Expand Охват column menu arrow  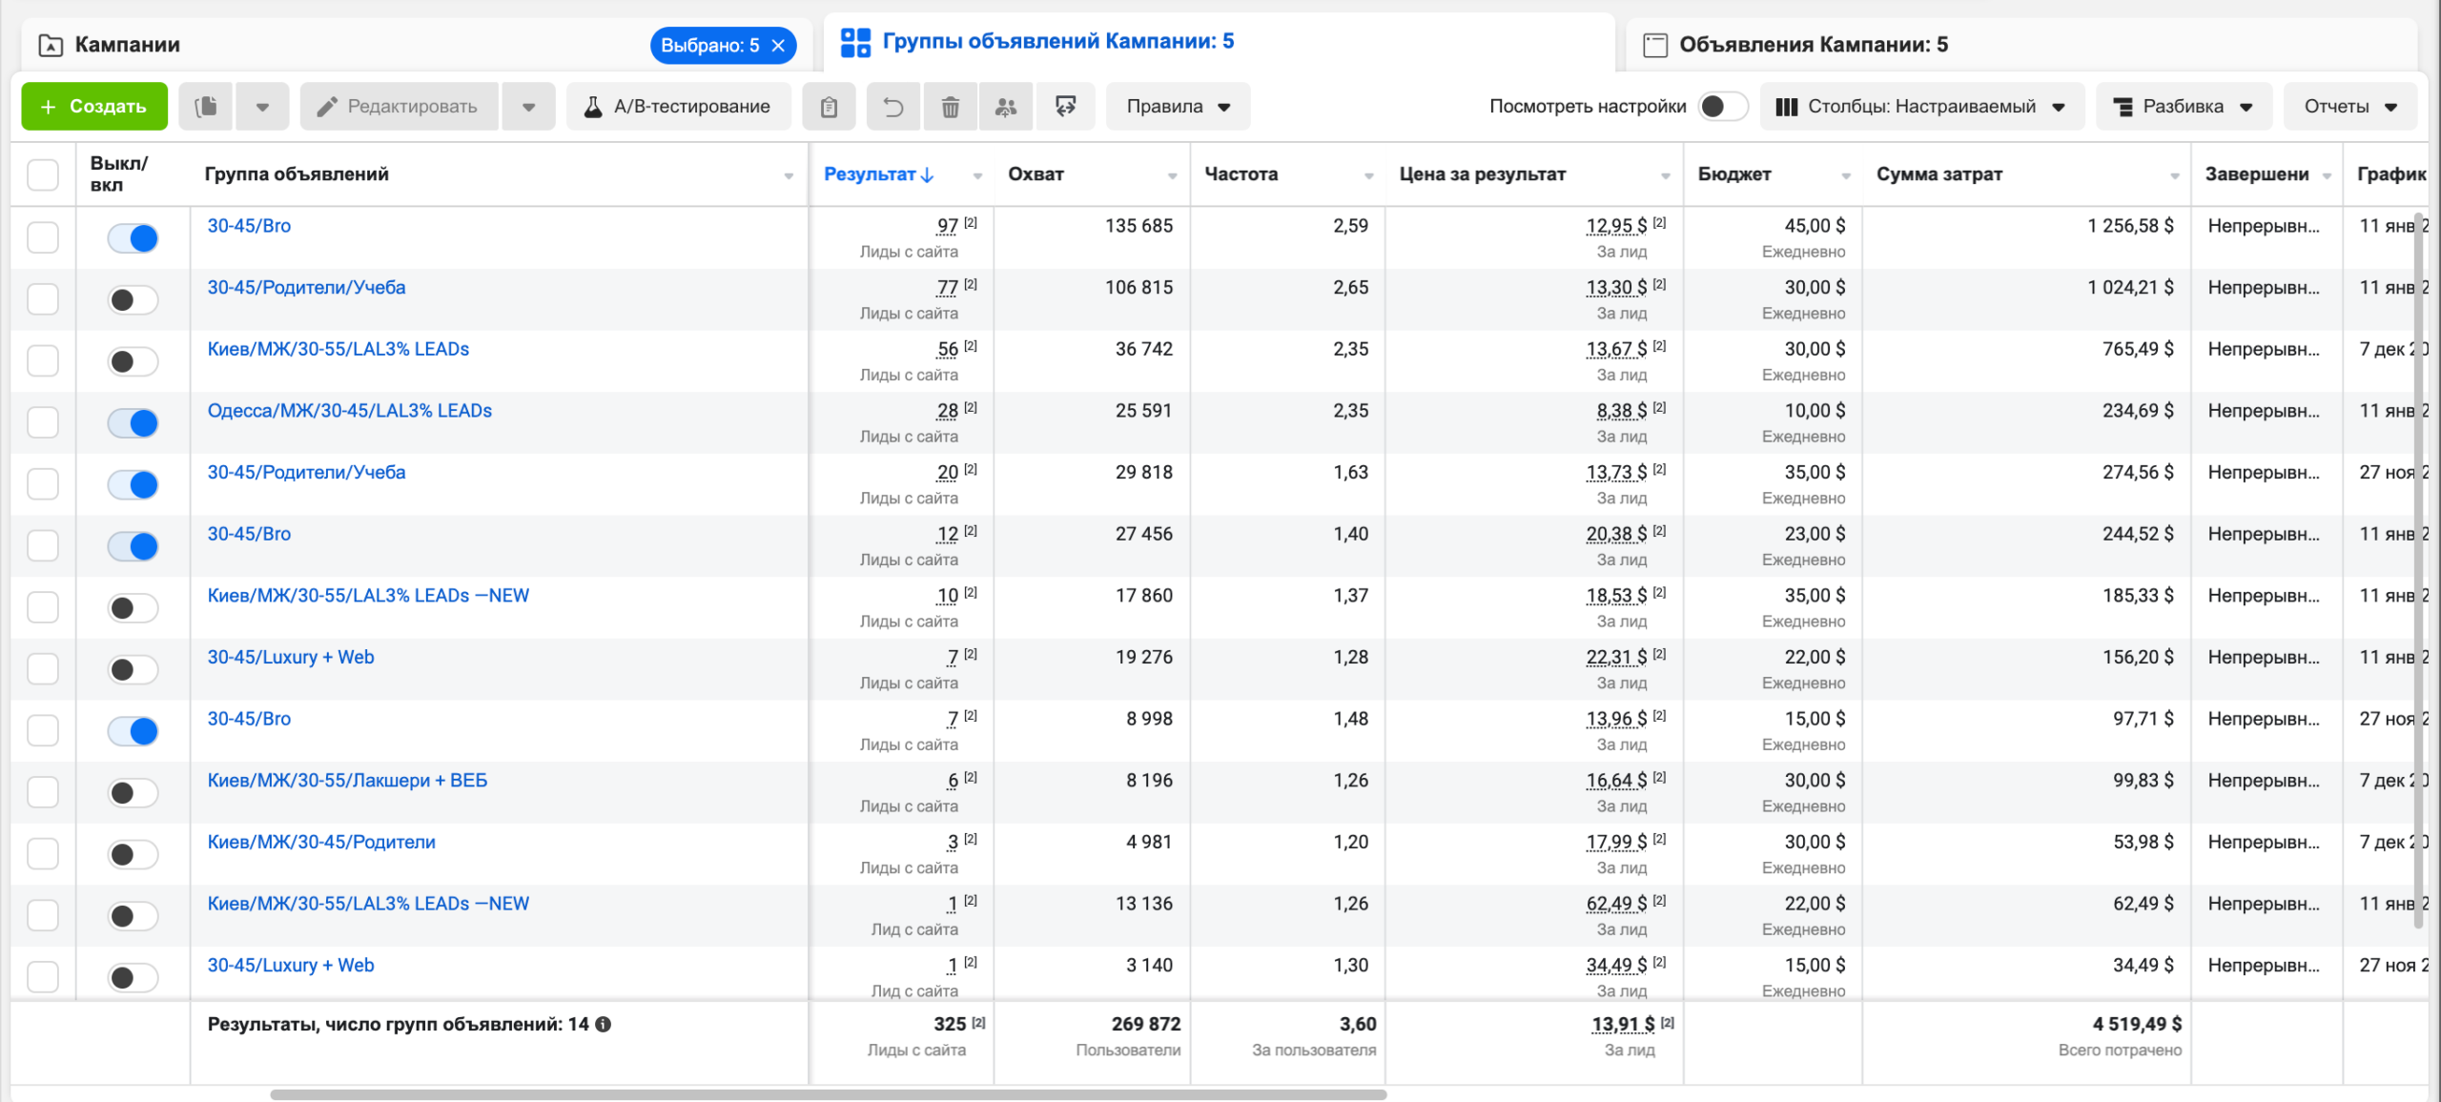pos(1172,176)
